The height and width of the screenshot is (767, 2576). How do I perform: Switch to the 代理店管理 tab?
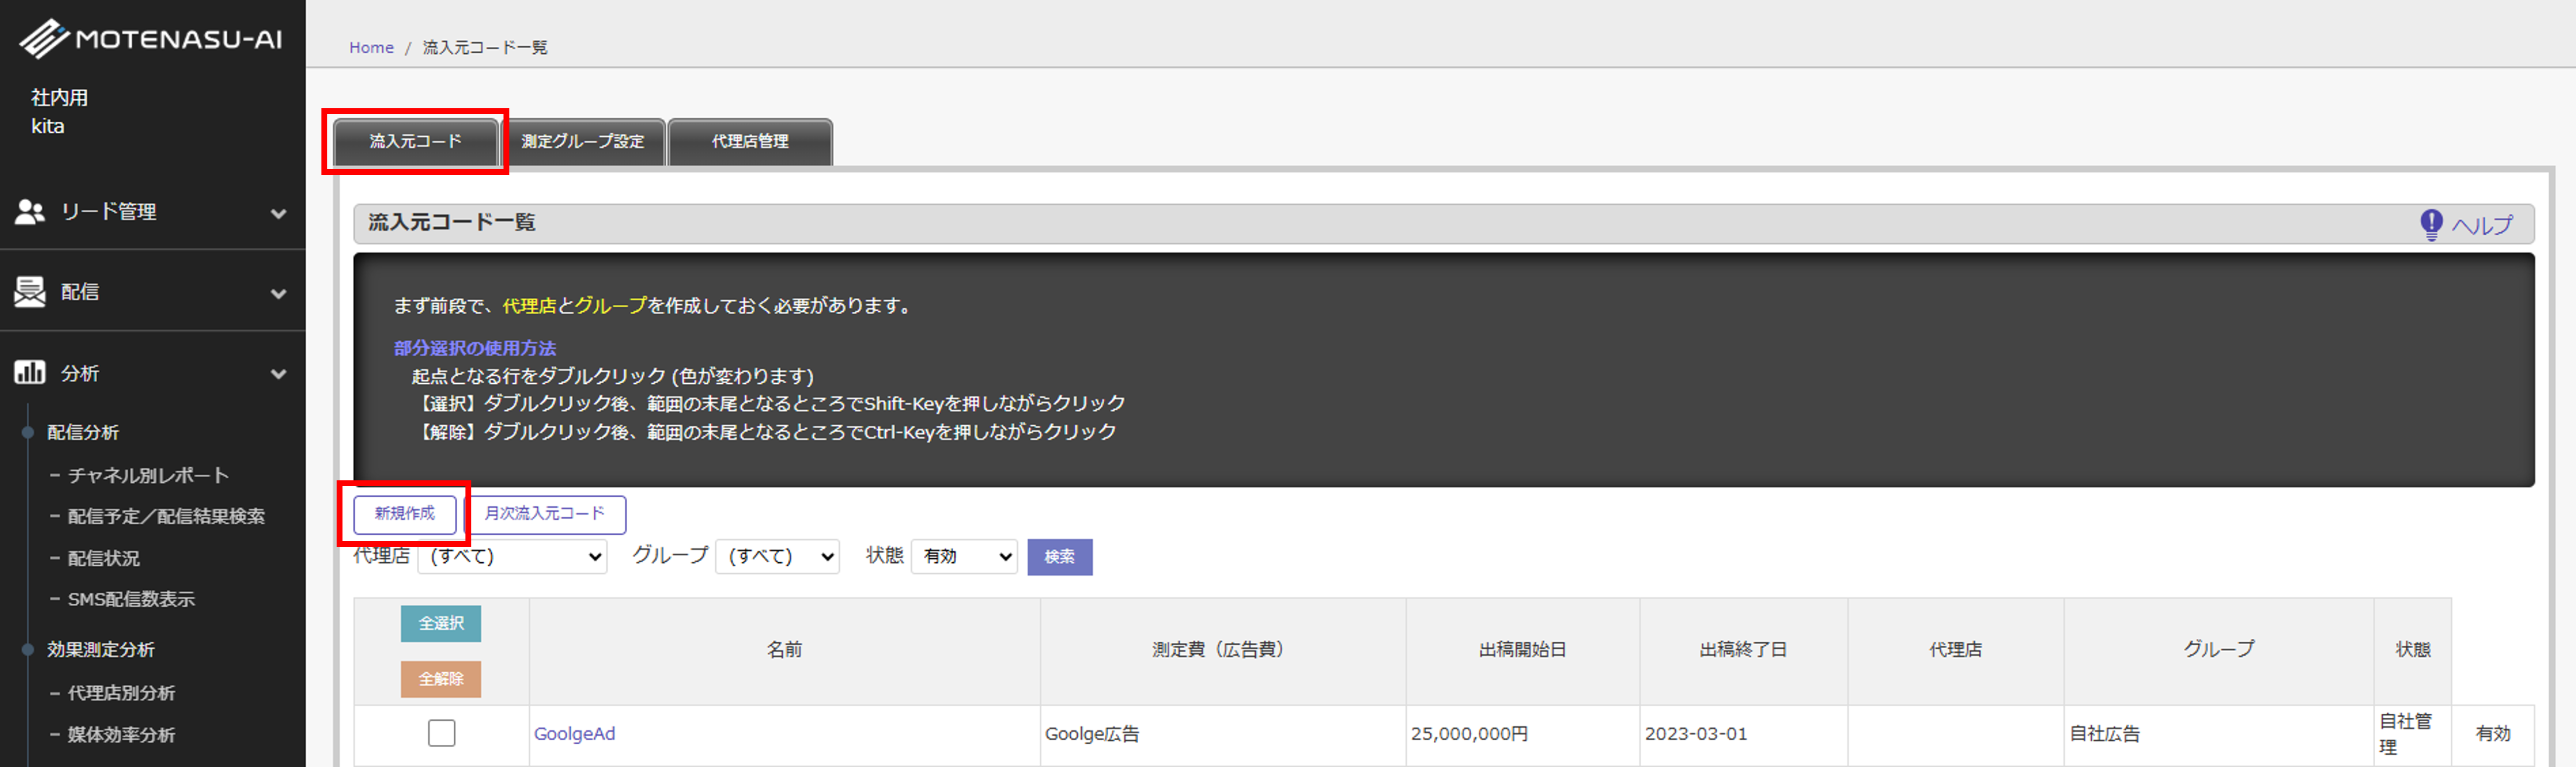[750, 142]
